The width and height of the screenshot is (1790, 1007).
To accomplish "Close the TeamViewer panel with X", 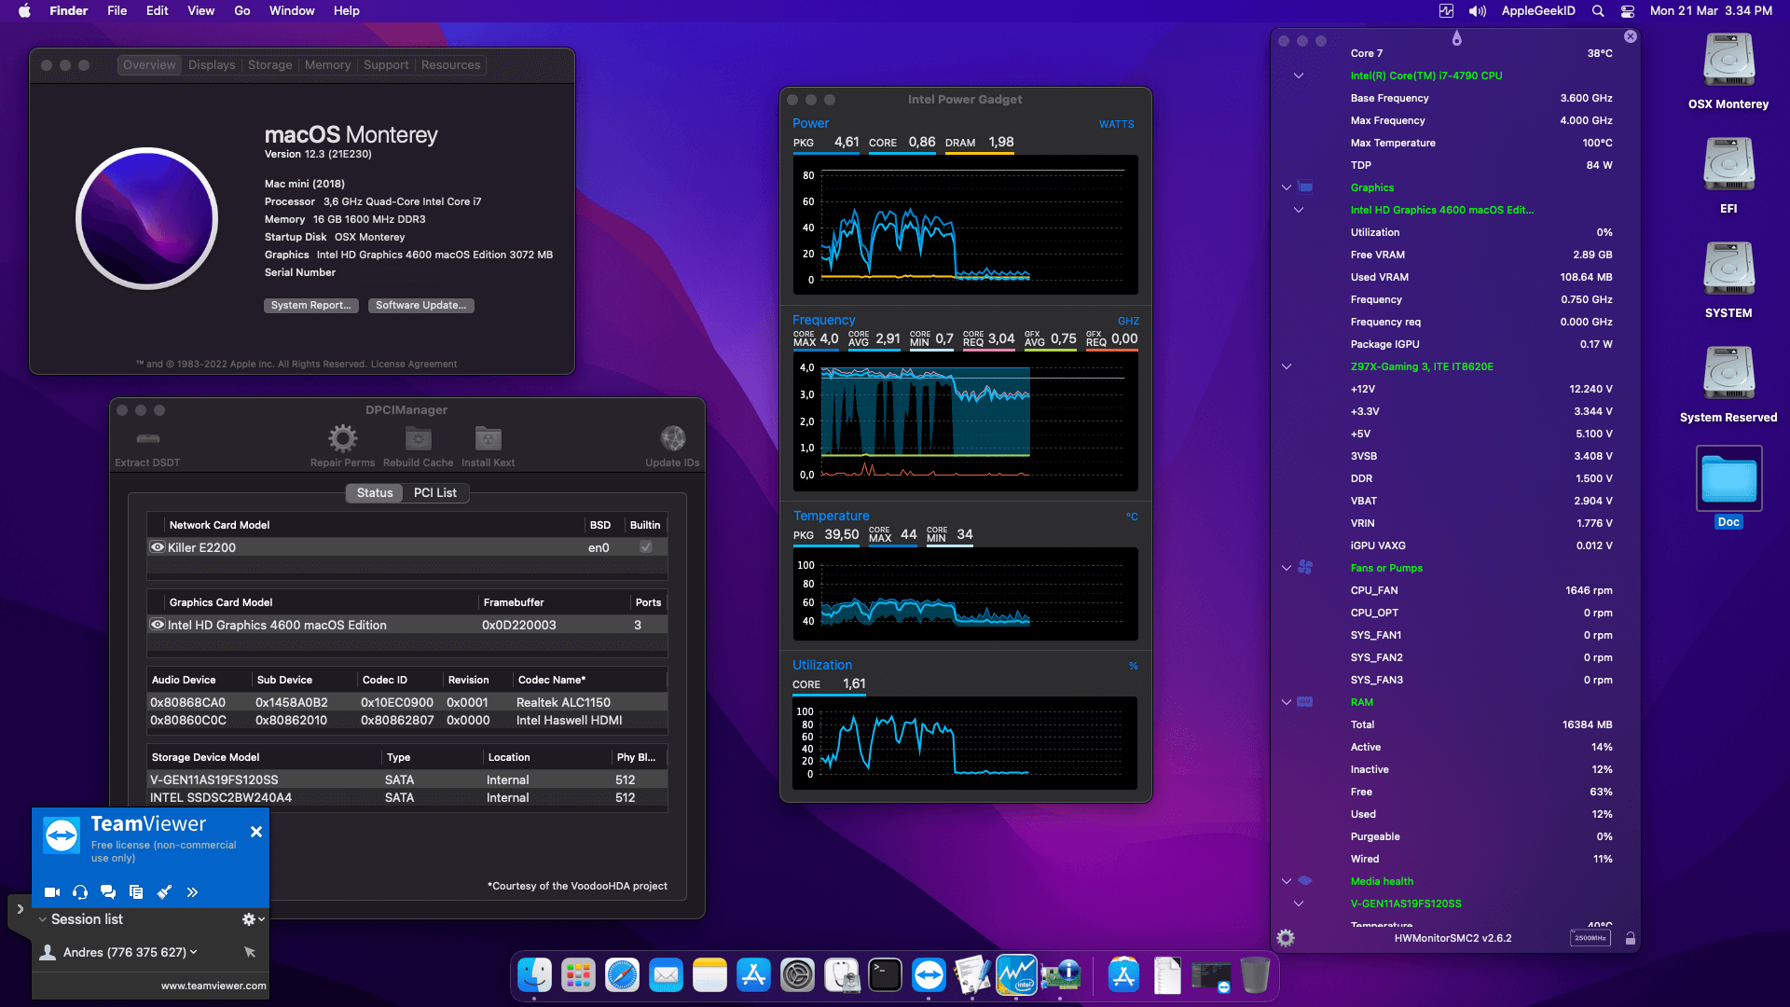I will click(256, 832).
